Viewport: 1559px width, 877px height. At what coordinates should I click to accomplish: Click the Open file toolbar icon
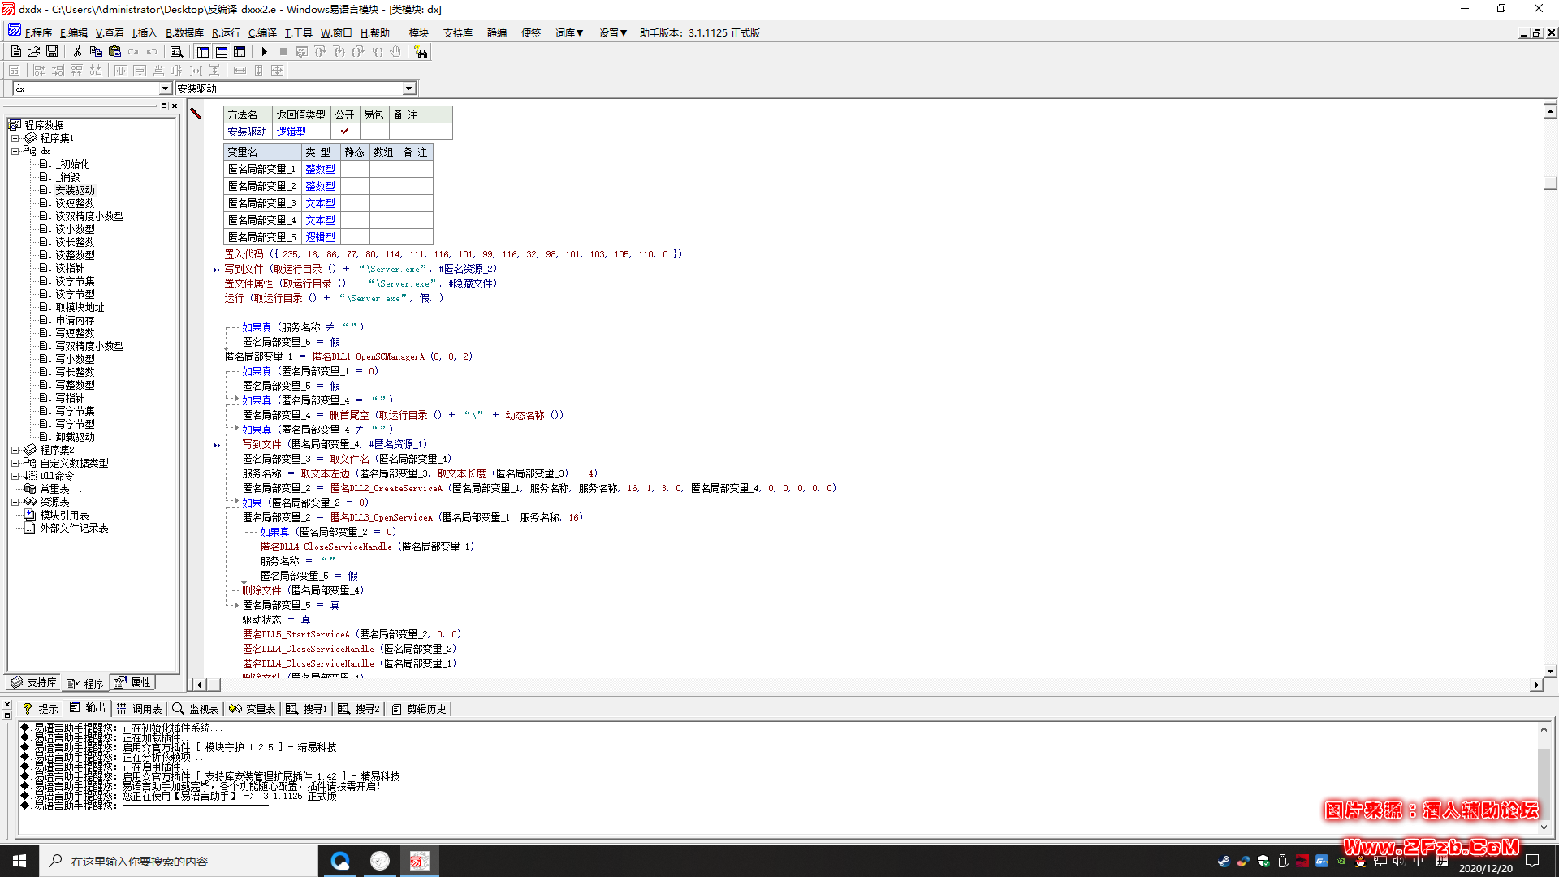(x=33, y=51)
